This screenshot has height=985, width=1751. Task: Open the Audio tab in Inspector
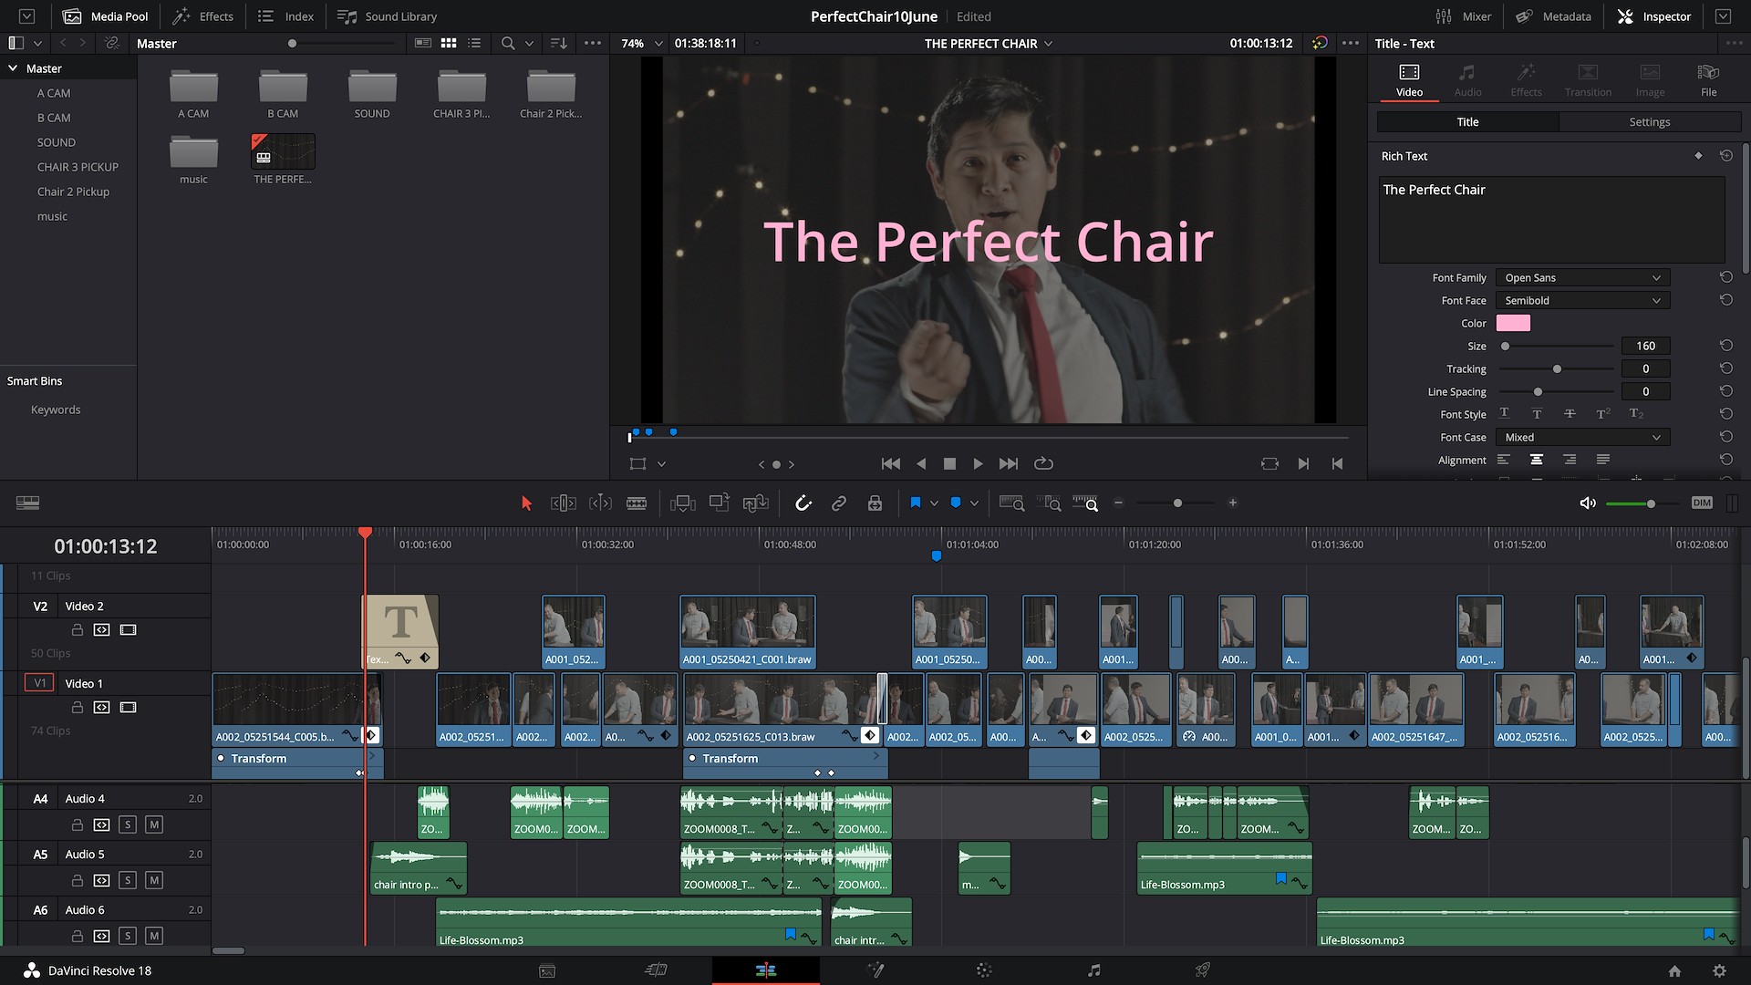(x=1467, y=80)
